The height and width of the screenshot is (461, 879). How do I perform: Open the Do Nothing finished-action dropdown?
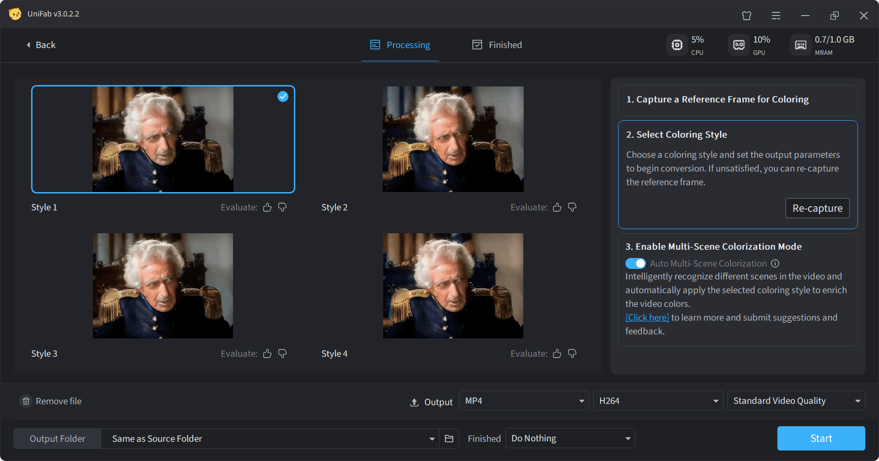pyautogui.click(x=570, y=439)
